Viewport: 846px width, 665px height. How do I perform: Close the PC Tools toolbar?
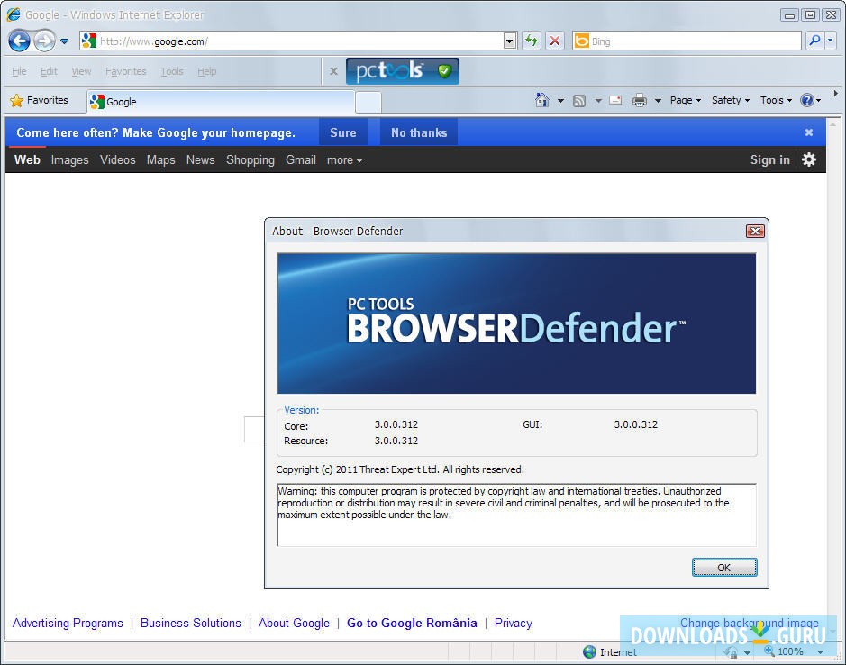(x=333, y=71)
